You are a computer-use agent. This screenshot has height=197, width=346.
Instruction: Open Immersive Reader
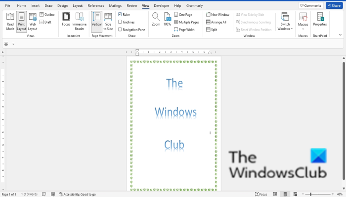tap(80, 22)
